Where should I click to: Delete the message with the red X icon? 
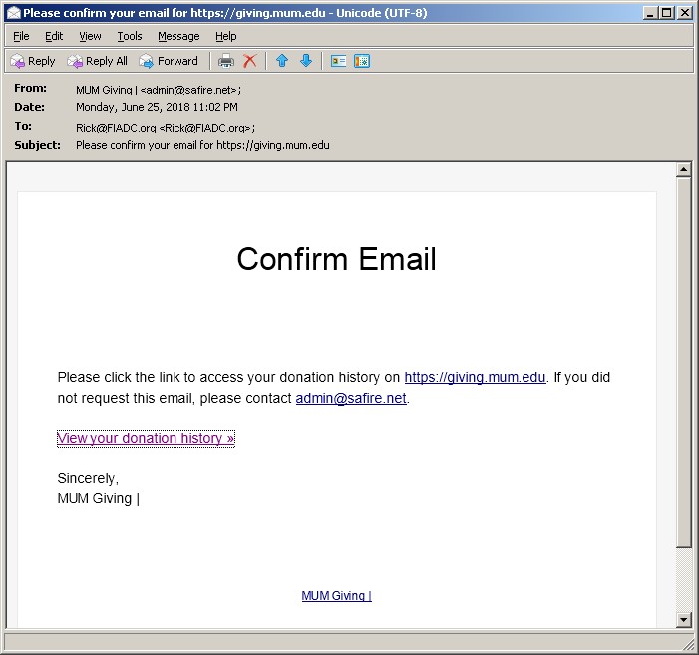click(250, 61)
